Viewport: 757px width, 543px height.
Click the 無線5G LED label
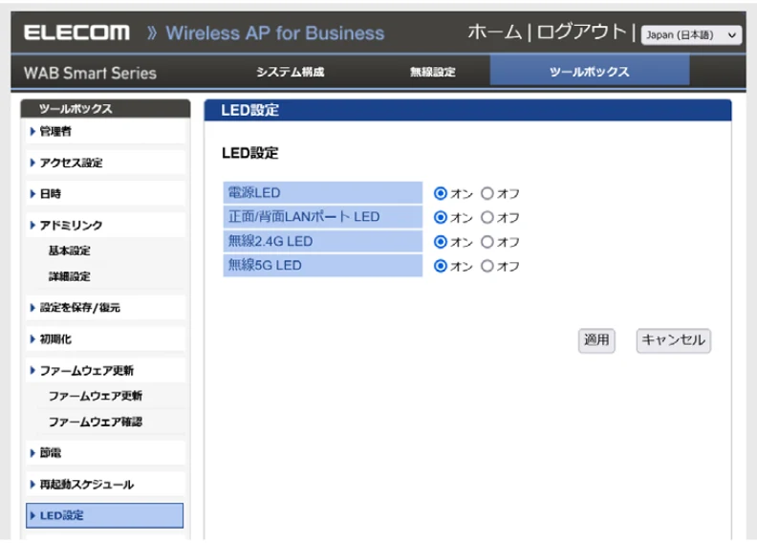[x=322, y=265]
